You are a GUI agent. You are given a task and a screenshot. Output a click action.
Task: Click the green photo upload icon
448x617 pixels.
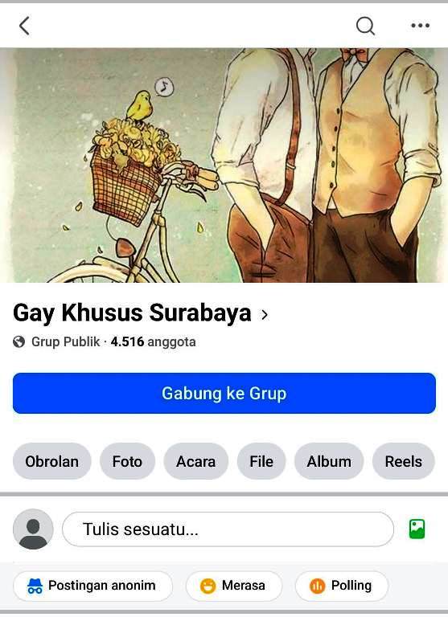[417, 529]
